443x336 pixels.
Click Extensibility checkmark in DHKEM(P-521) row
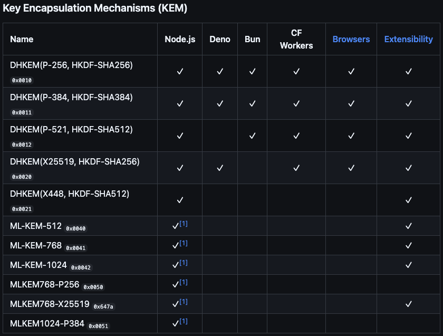[x=409, y=136]
